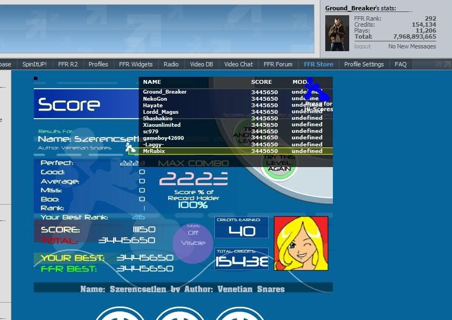Click the FFR Widgets tab
This screenshot has width=452, height=320.
135,64
